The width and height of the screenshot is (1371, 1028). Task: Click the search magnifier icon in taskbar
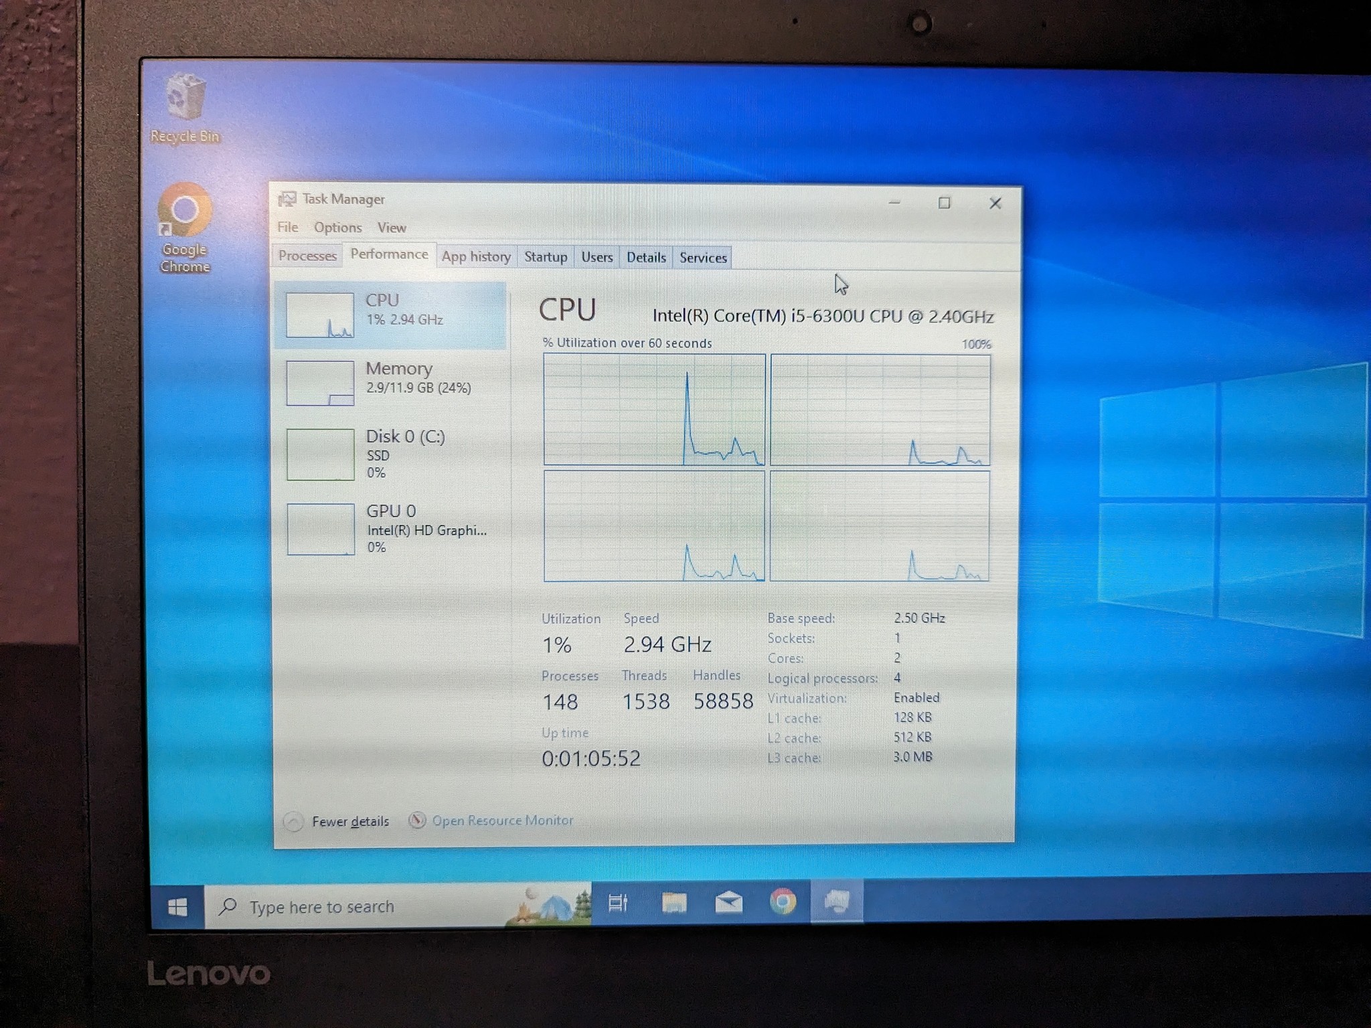click(x=228, y=907)
